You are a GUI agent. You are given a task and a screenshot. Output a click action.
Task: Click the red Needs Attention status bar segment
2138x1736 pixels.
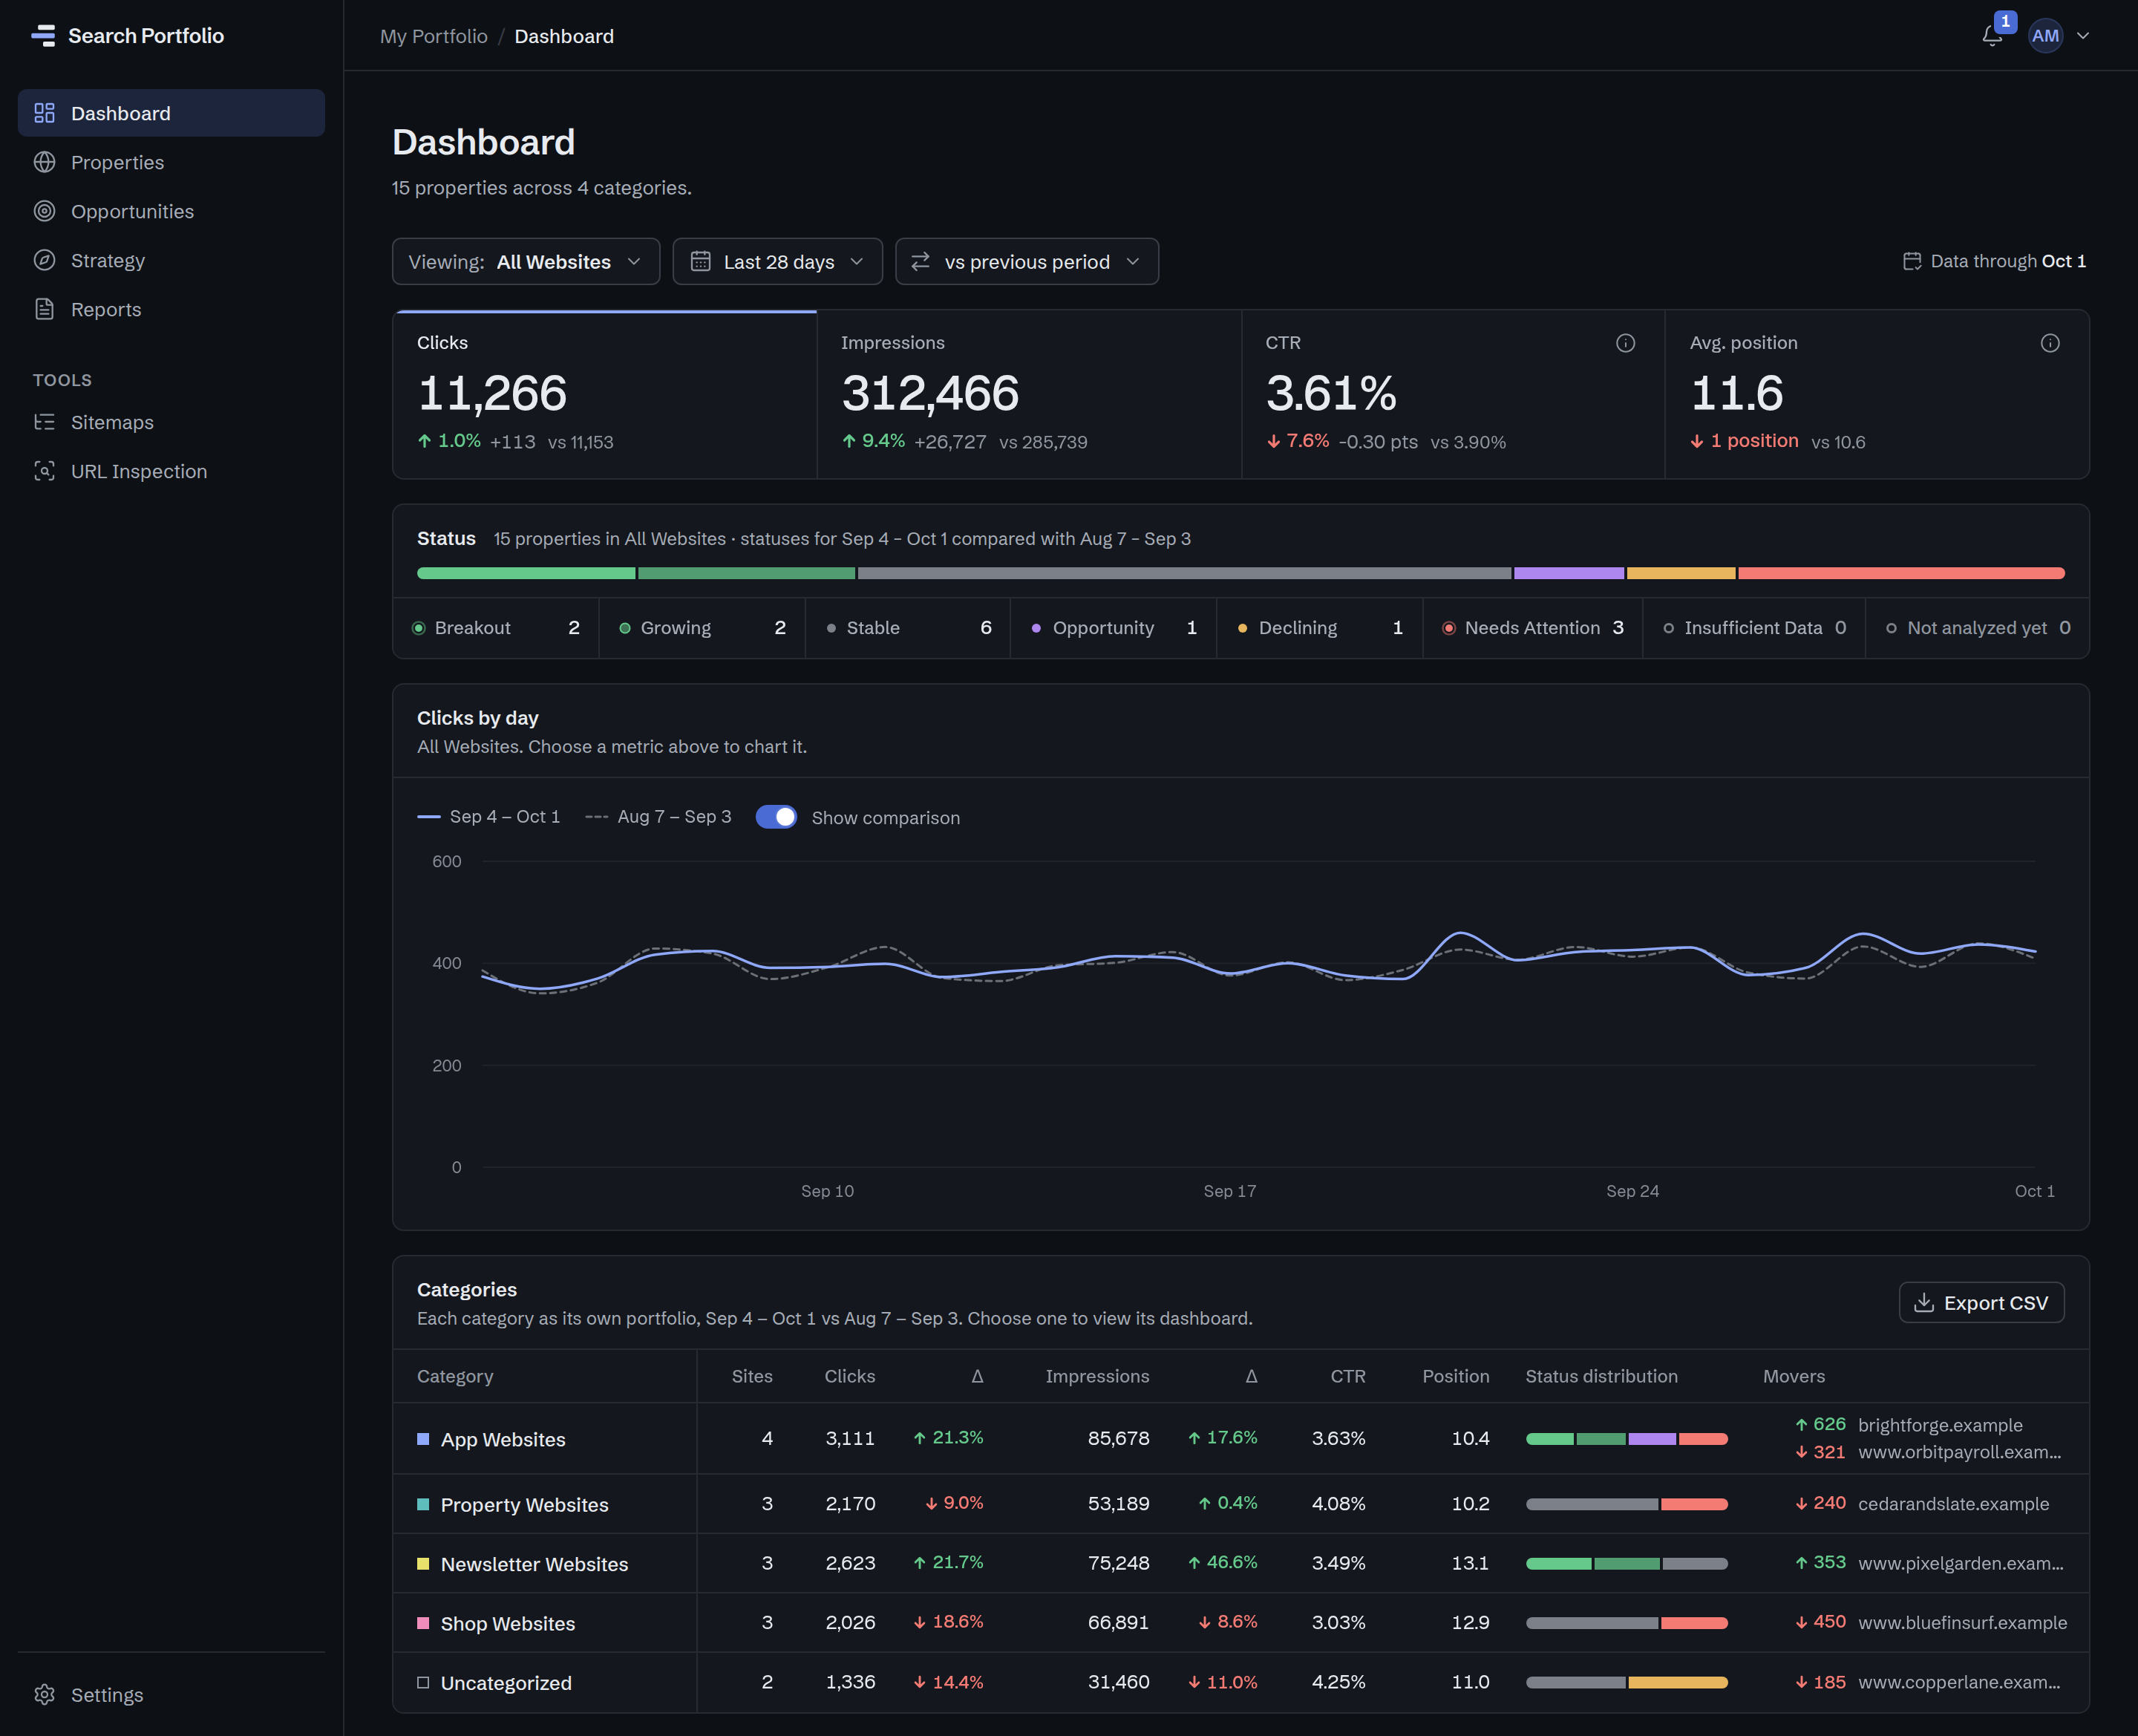[1901, 573]
